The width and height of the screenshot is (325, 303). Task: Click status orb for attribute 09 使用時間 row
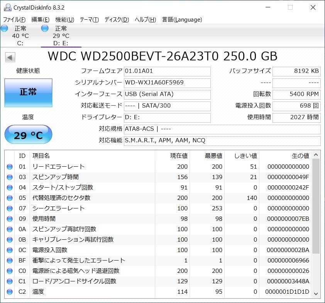(10, 218)
